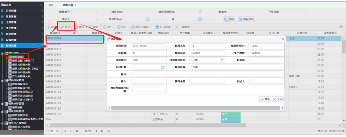Focus the 模具编号 search field
Viewport: 346px width, 137px height.
point(84,12)
